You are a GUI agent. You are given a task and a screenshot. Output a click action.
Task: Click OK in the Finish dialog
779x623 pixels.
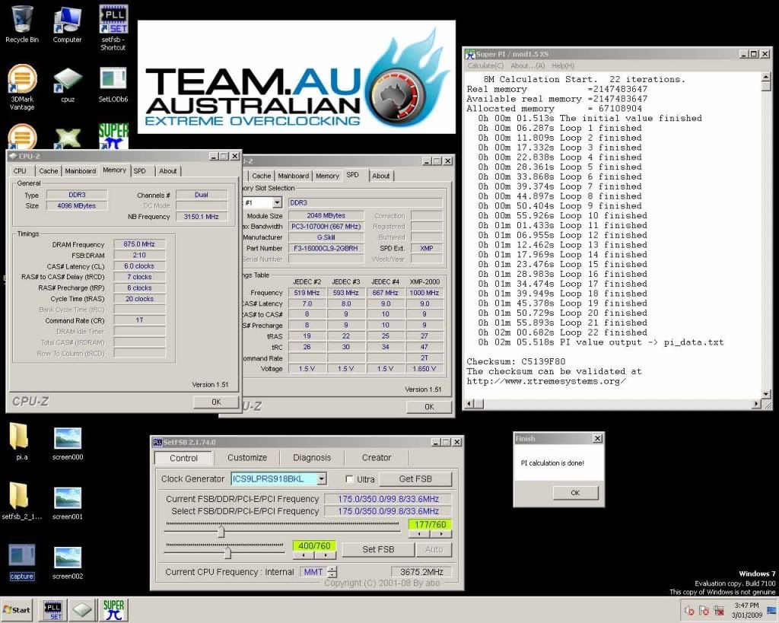point(575,493)
